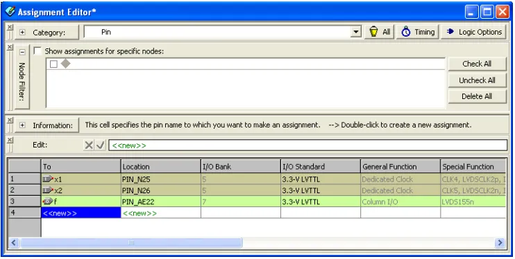This screenshot has width=515, height=259.
Task: Click the 3.3-V LVTTL cell for x2
Action: coord(321,190)
